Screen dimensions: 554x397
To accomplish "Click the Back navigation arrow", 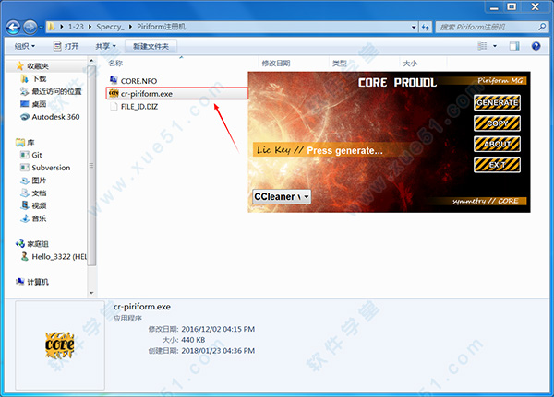I will coord(14,27).
